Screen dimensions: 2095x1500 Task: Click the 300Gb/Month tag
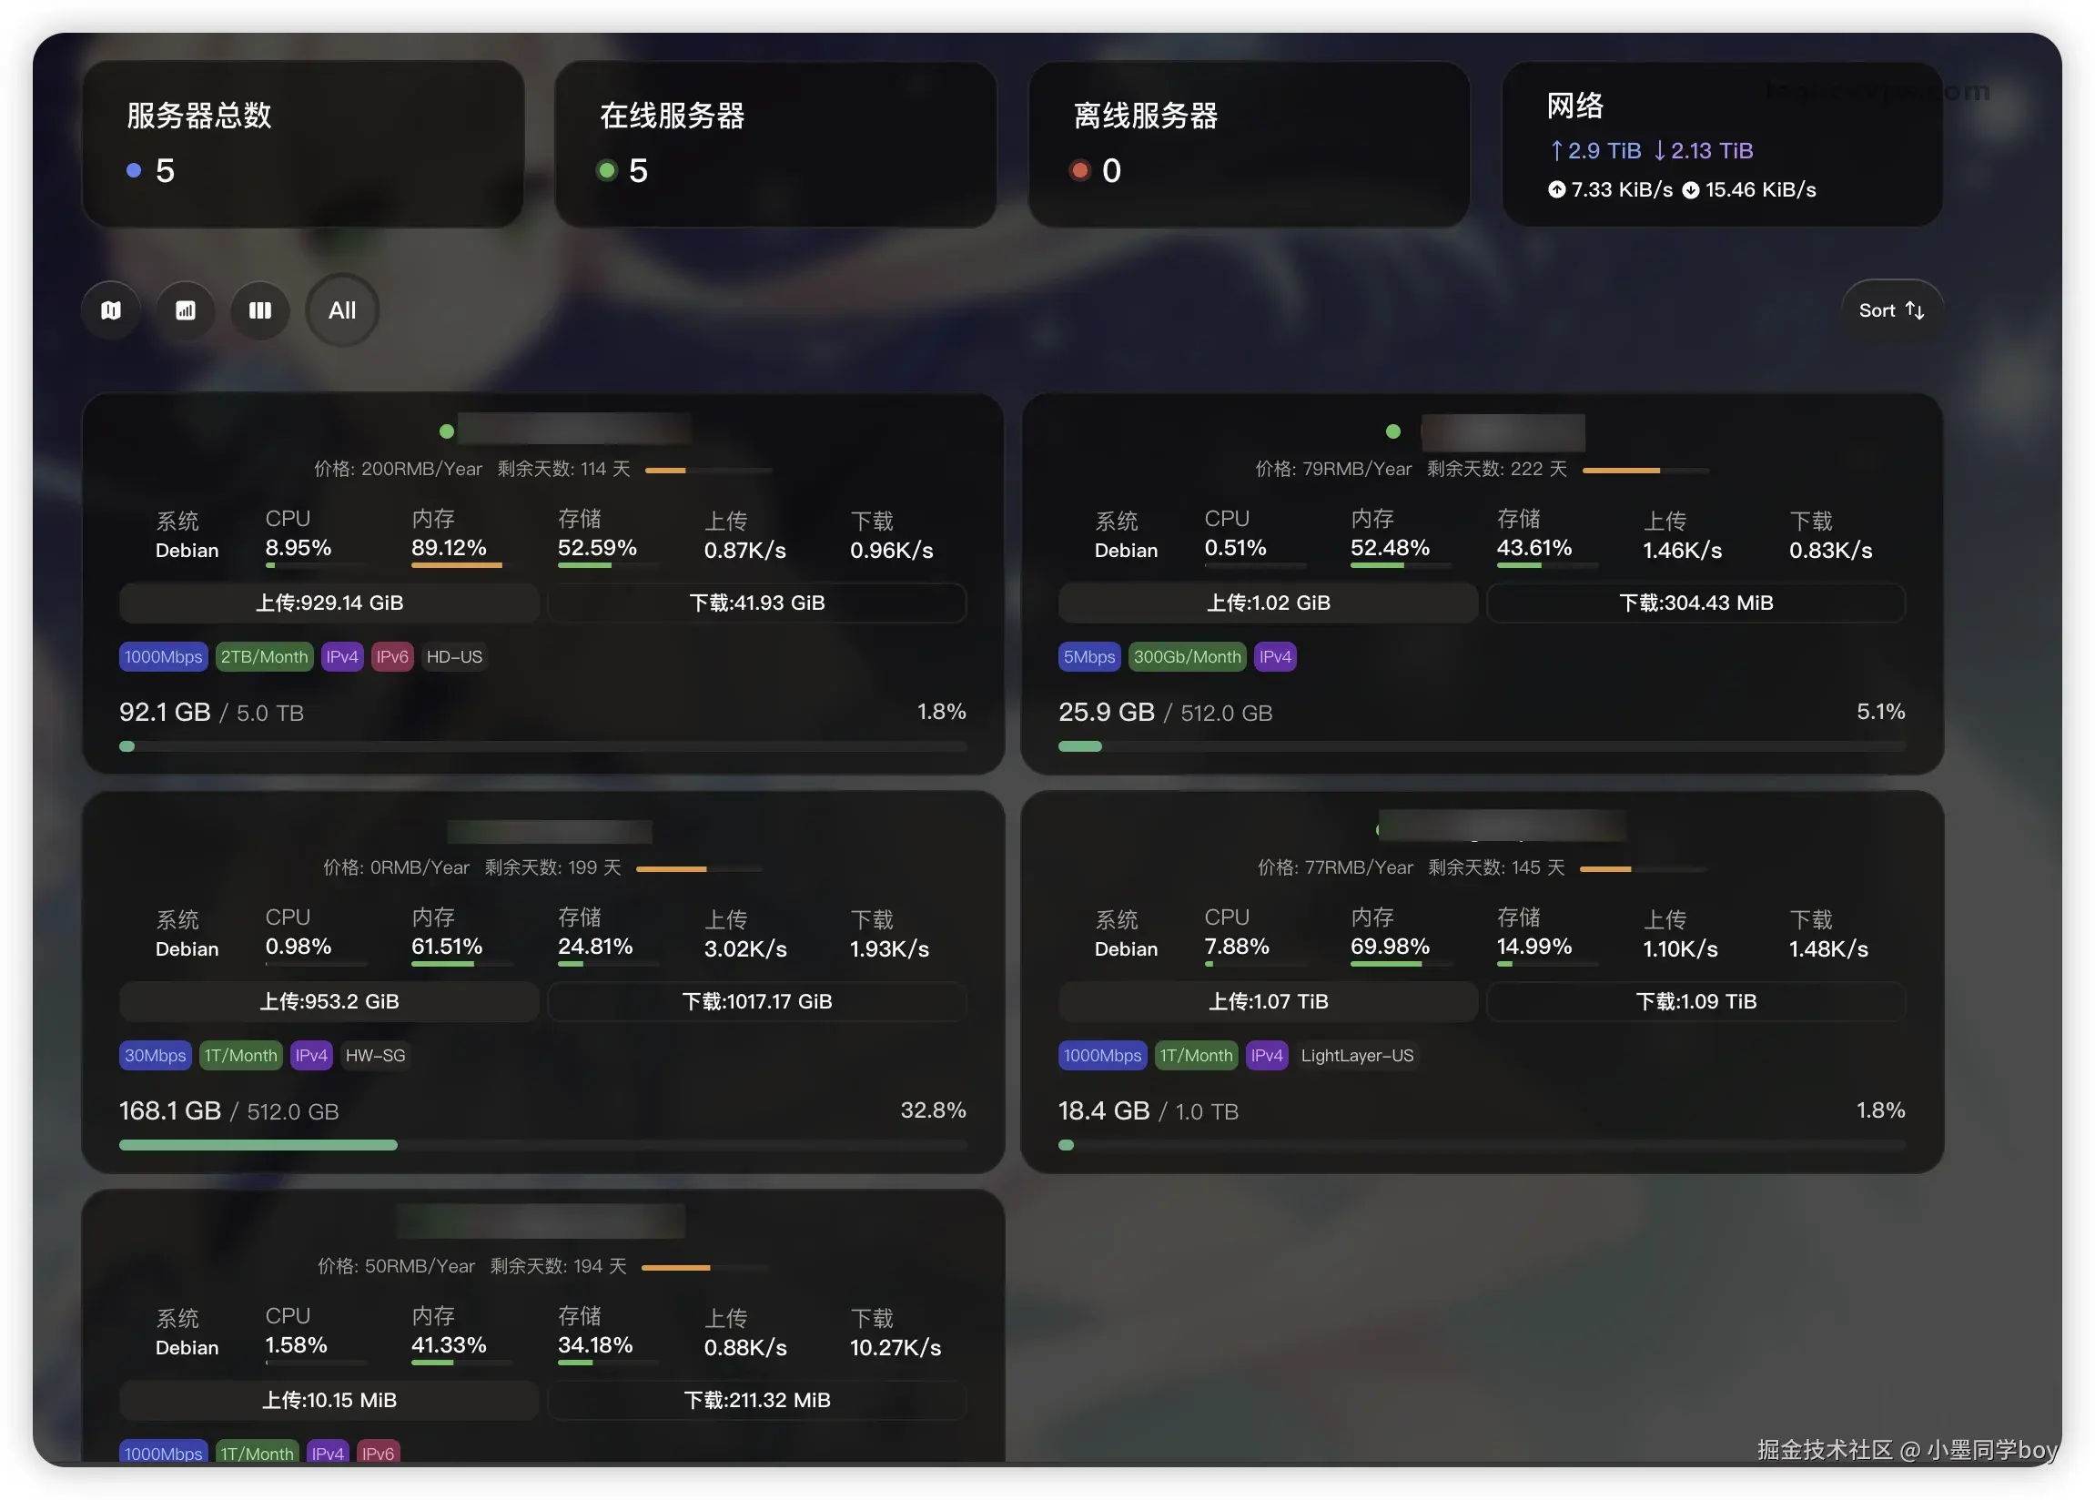pyautogui.click(x=1188, y=657)
